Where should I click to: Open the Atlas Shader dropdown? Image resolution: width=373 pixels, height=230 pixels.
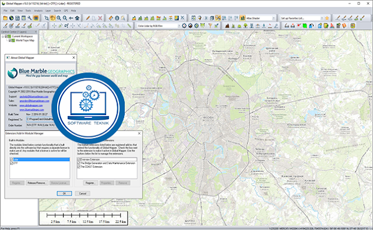273,18
